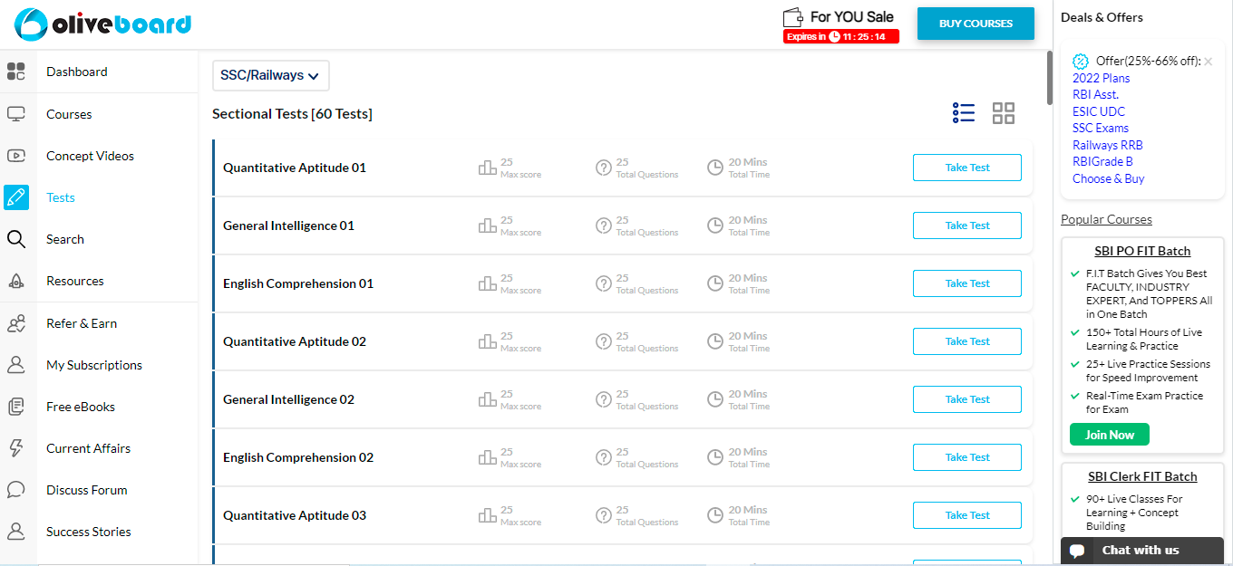Image resolution: width=1233 pixels, height=566 pixels.
Task: Open Success Stories in sidebar
Action: coord(89,532)
